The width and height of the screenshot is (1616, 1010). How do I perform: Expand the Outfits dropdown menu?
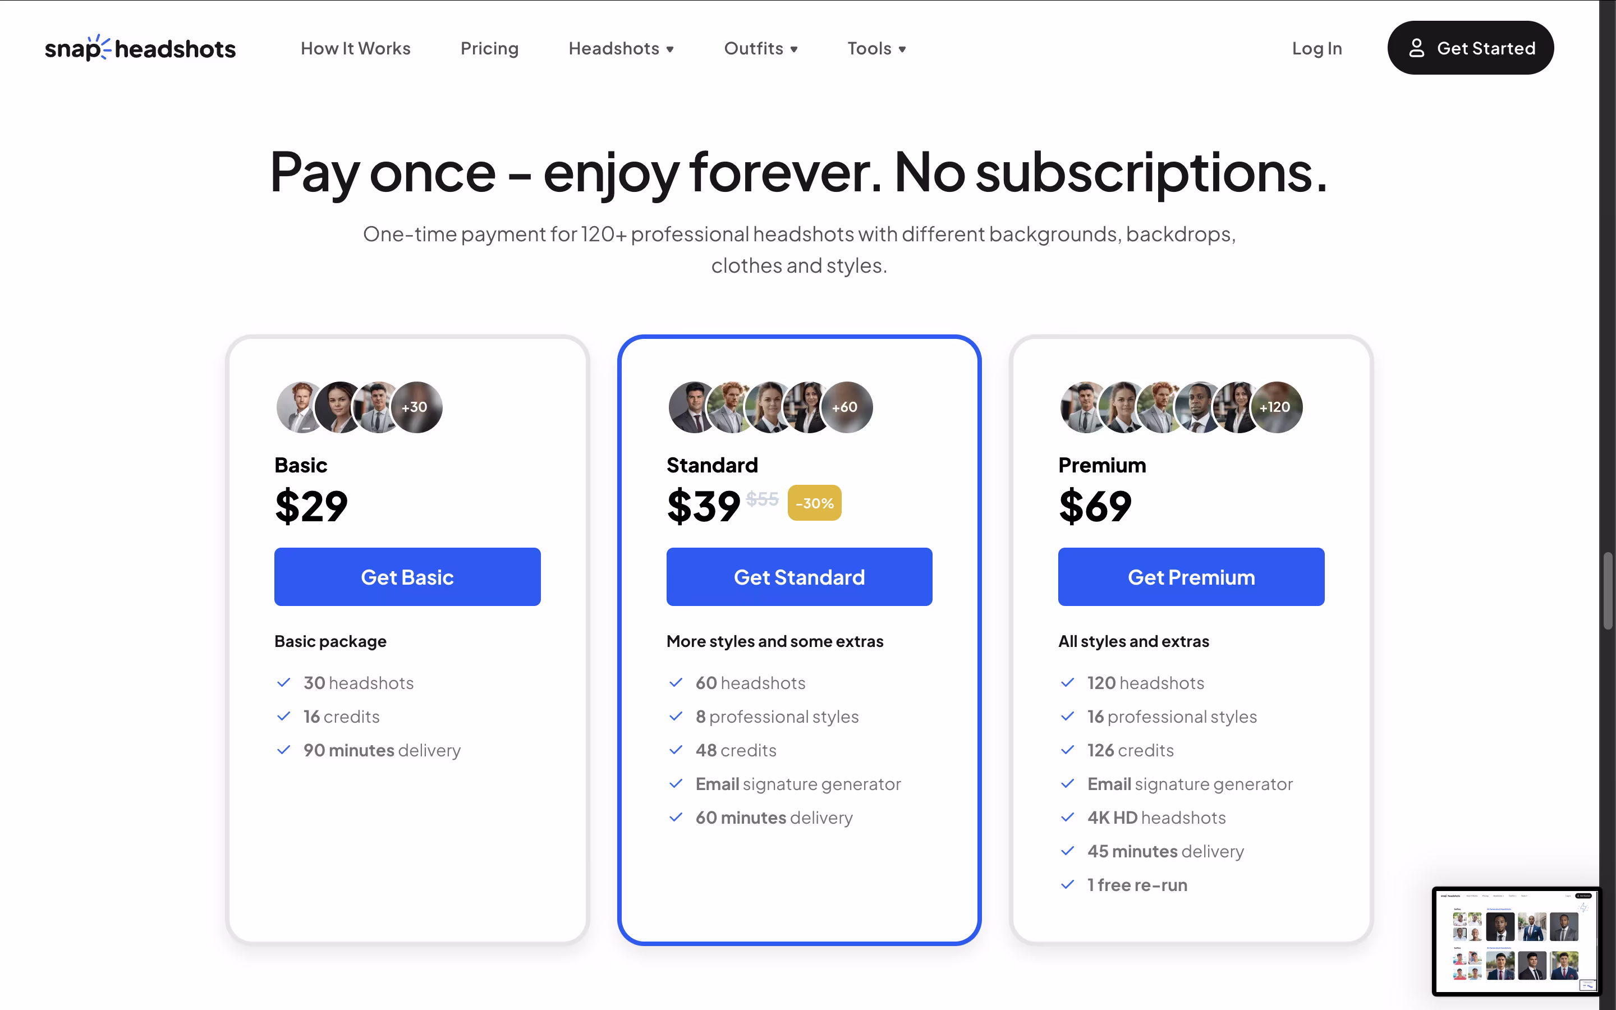[x=761, y=48]
